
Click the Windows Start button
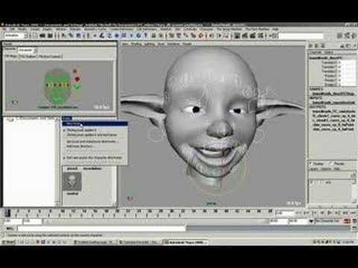pos(9,242)
